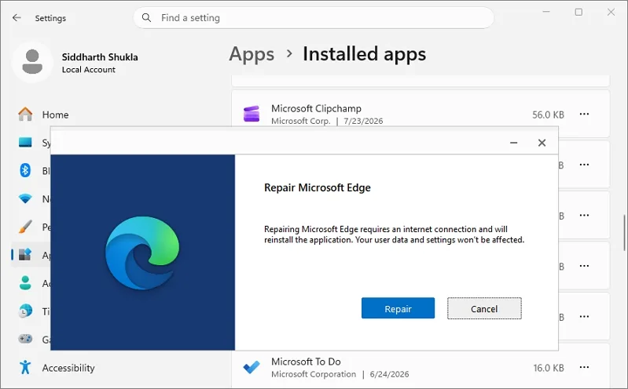Viewport: 628px width, 389px height.
Task: Click the Microsoft To Do checkmark icon
Action: 252,367
